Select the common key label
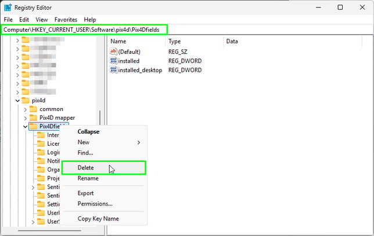Screen dimensions: 374x236 pyautogui.click(x=51, y=109)
